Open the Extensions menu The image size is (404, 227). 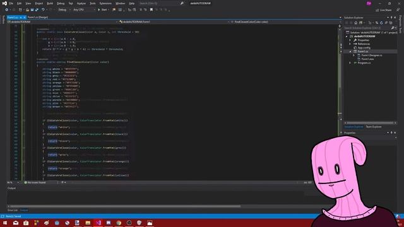(105, 3)
